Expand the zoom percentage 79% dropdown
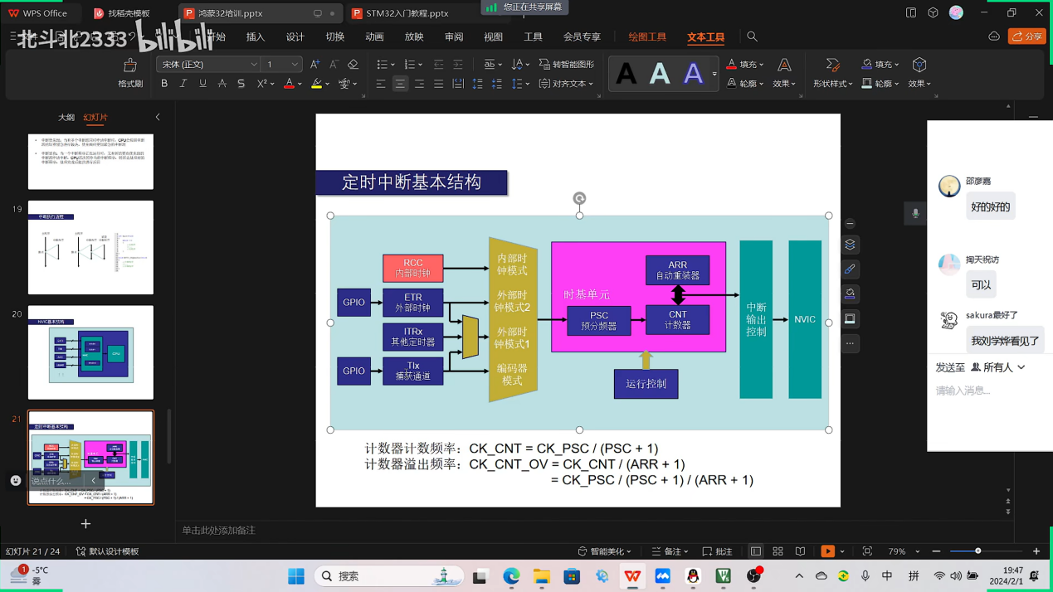Viewport: 1053px width, 592px height. coord(917,551)
